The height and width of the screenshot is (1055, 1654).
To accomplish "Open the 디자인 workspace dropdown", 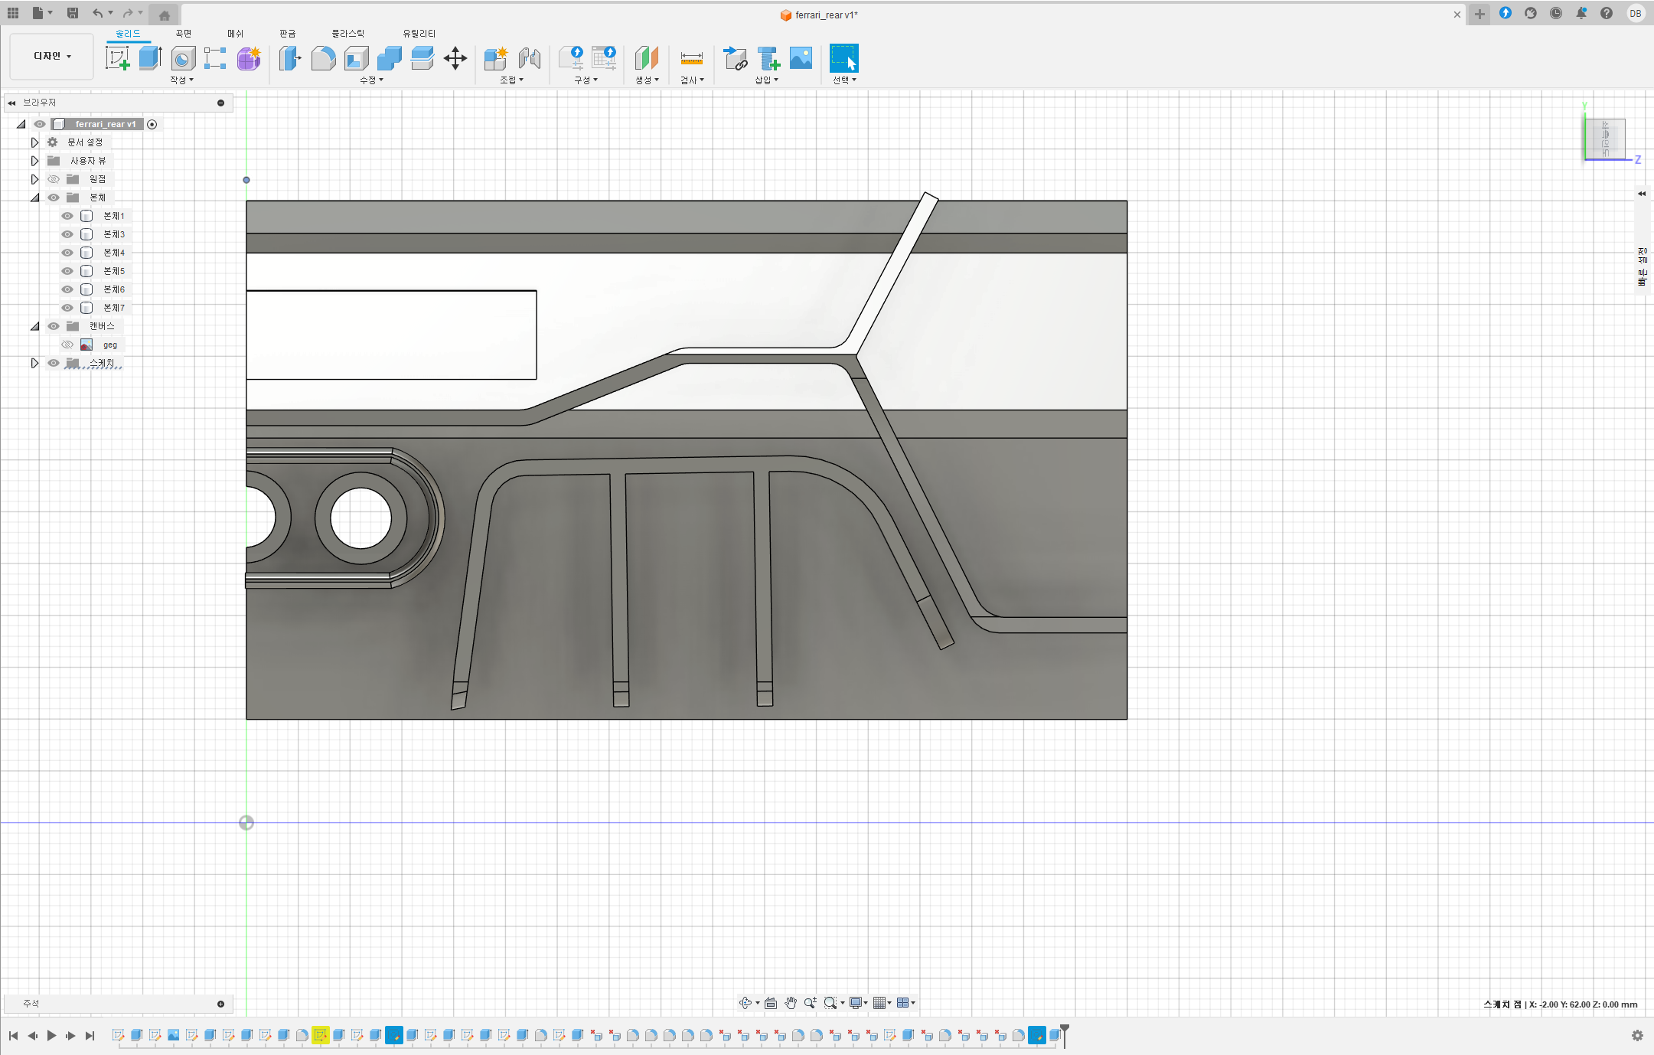I will pyautogui.click(x=52, y=56).
